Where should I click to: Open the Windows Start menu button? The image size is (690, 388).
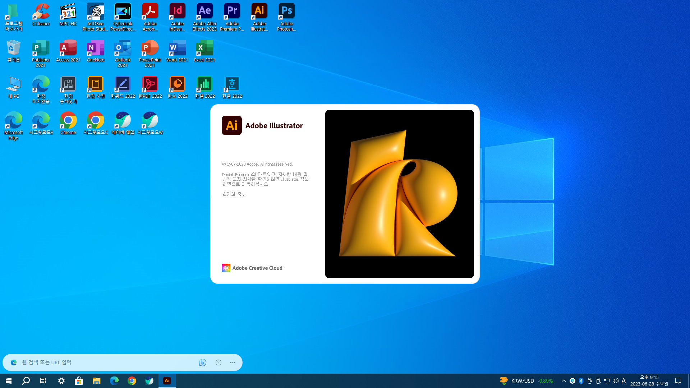click(9, 381)
